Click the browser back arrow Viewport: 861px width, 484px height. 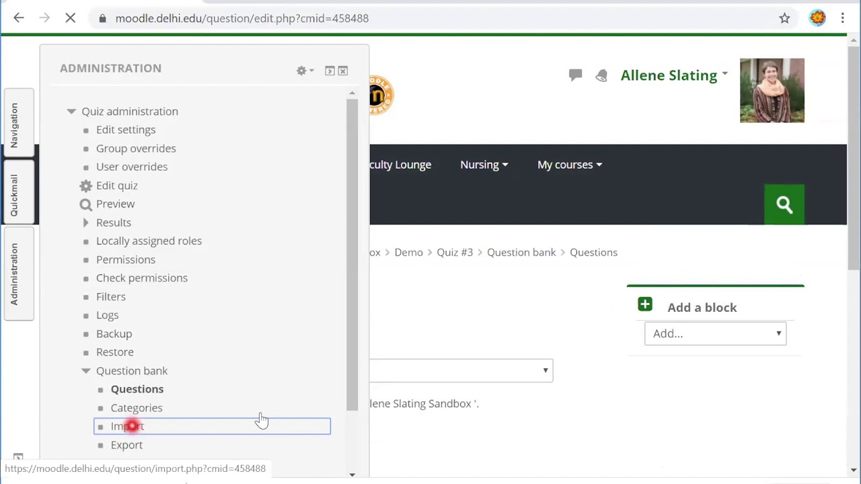coord(19,18)
